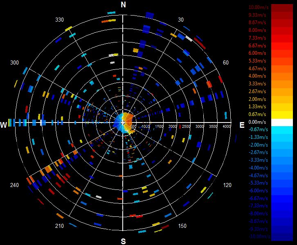Click the 120 degree azimuth label

coord(227,185)
